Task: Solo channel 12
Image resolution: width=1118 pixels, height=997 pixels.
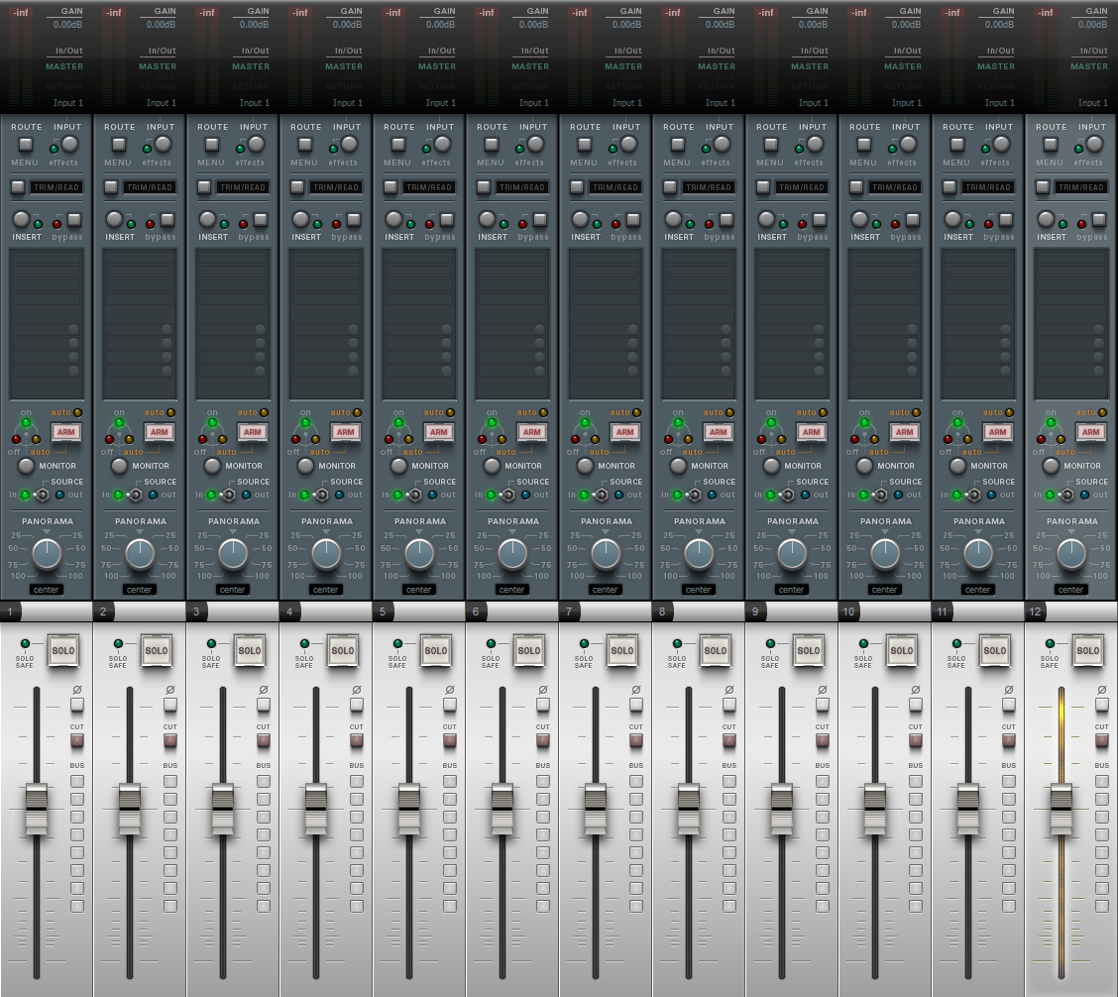Action: [x=1088, y=650]
